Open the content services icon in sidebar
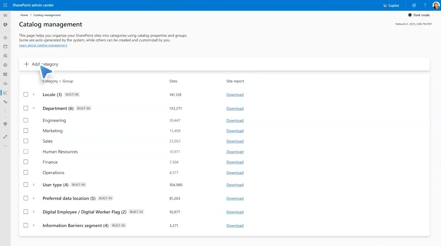 pyautogui.click(x=5, y=74)
